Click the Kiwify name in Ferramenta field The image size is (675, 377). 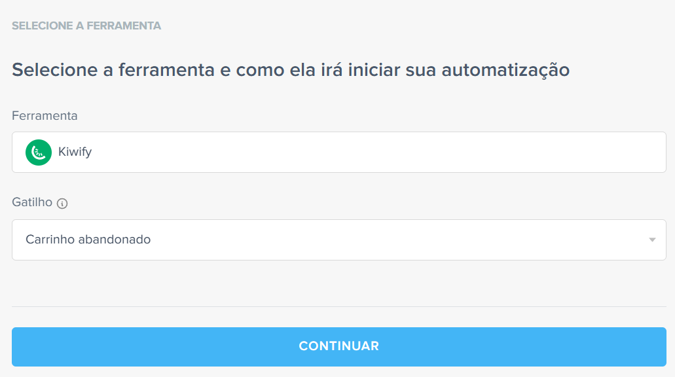[x=75, y=152]
